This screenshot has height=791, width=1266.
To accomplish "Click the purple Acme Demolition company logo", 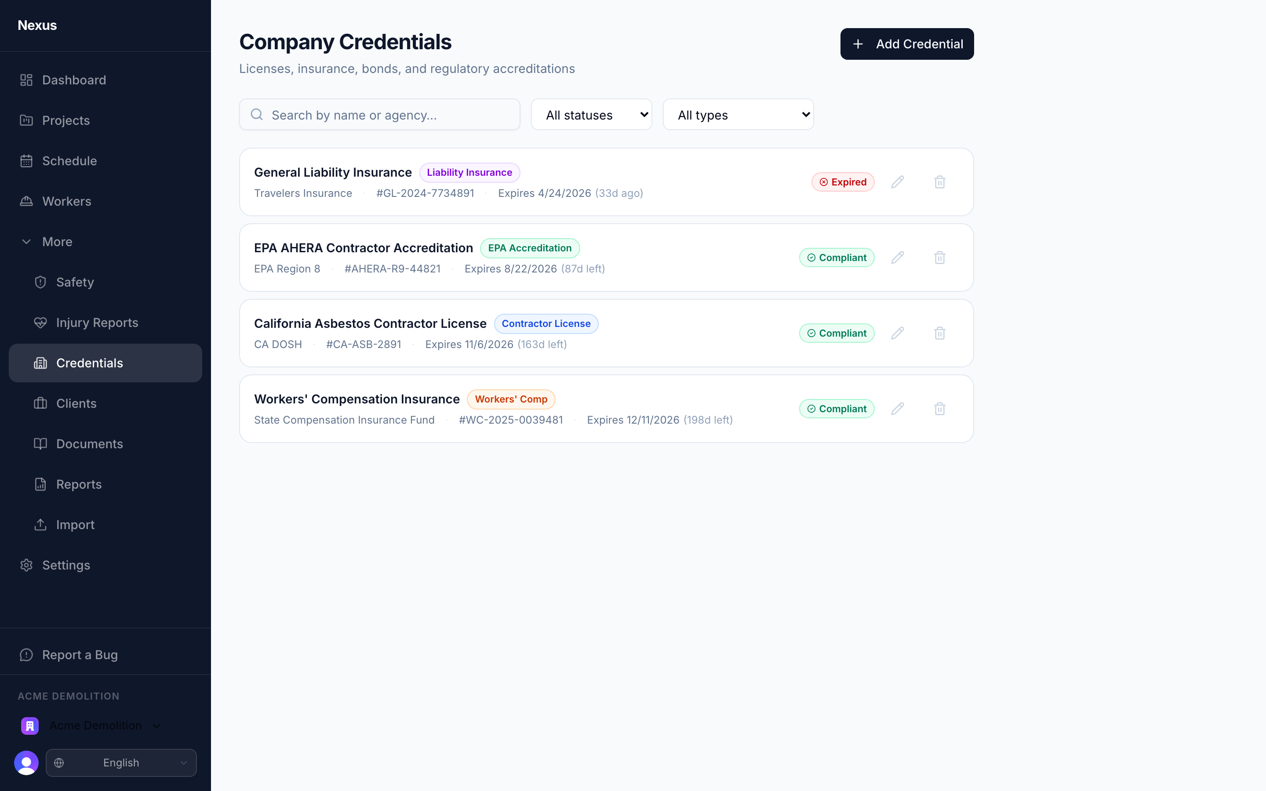I will [30, 726].
